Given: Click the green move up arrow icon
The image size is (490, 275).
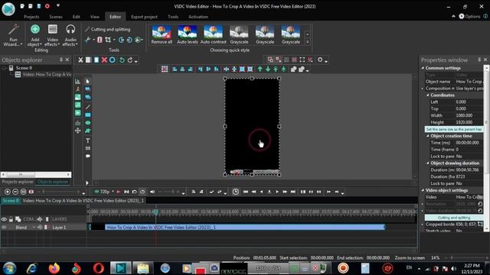Looking at the screenshot, I should [260, 70].
